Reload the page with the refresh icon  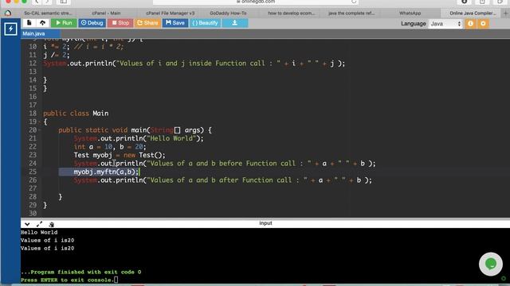[x=354, y=2]
